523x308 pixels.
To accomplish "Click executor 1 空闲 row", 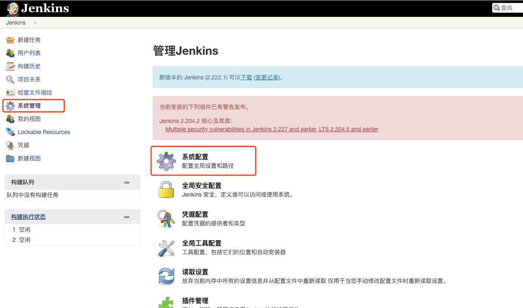I will (x=72, y=229).
